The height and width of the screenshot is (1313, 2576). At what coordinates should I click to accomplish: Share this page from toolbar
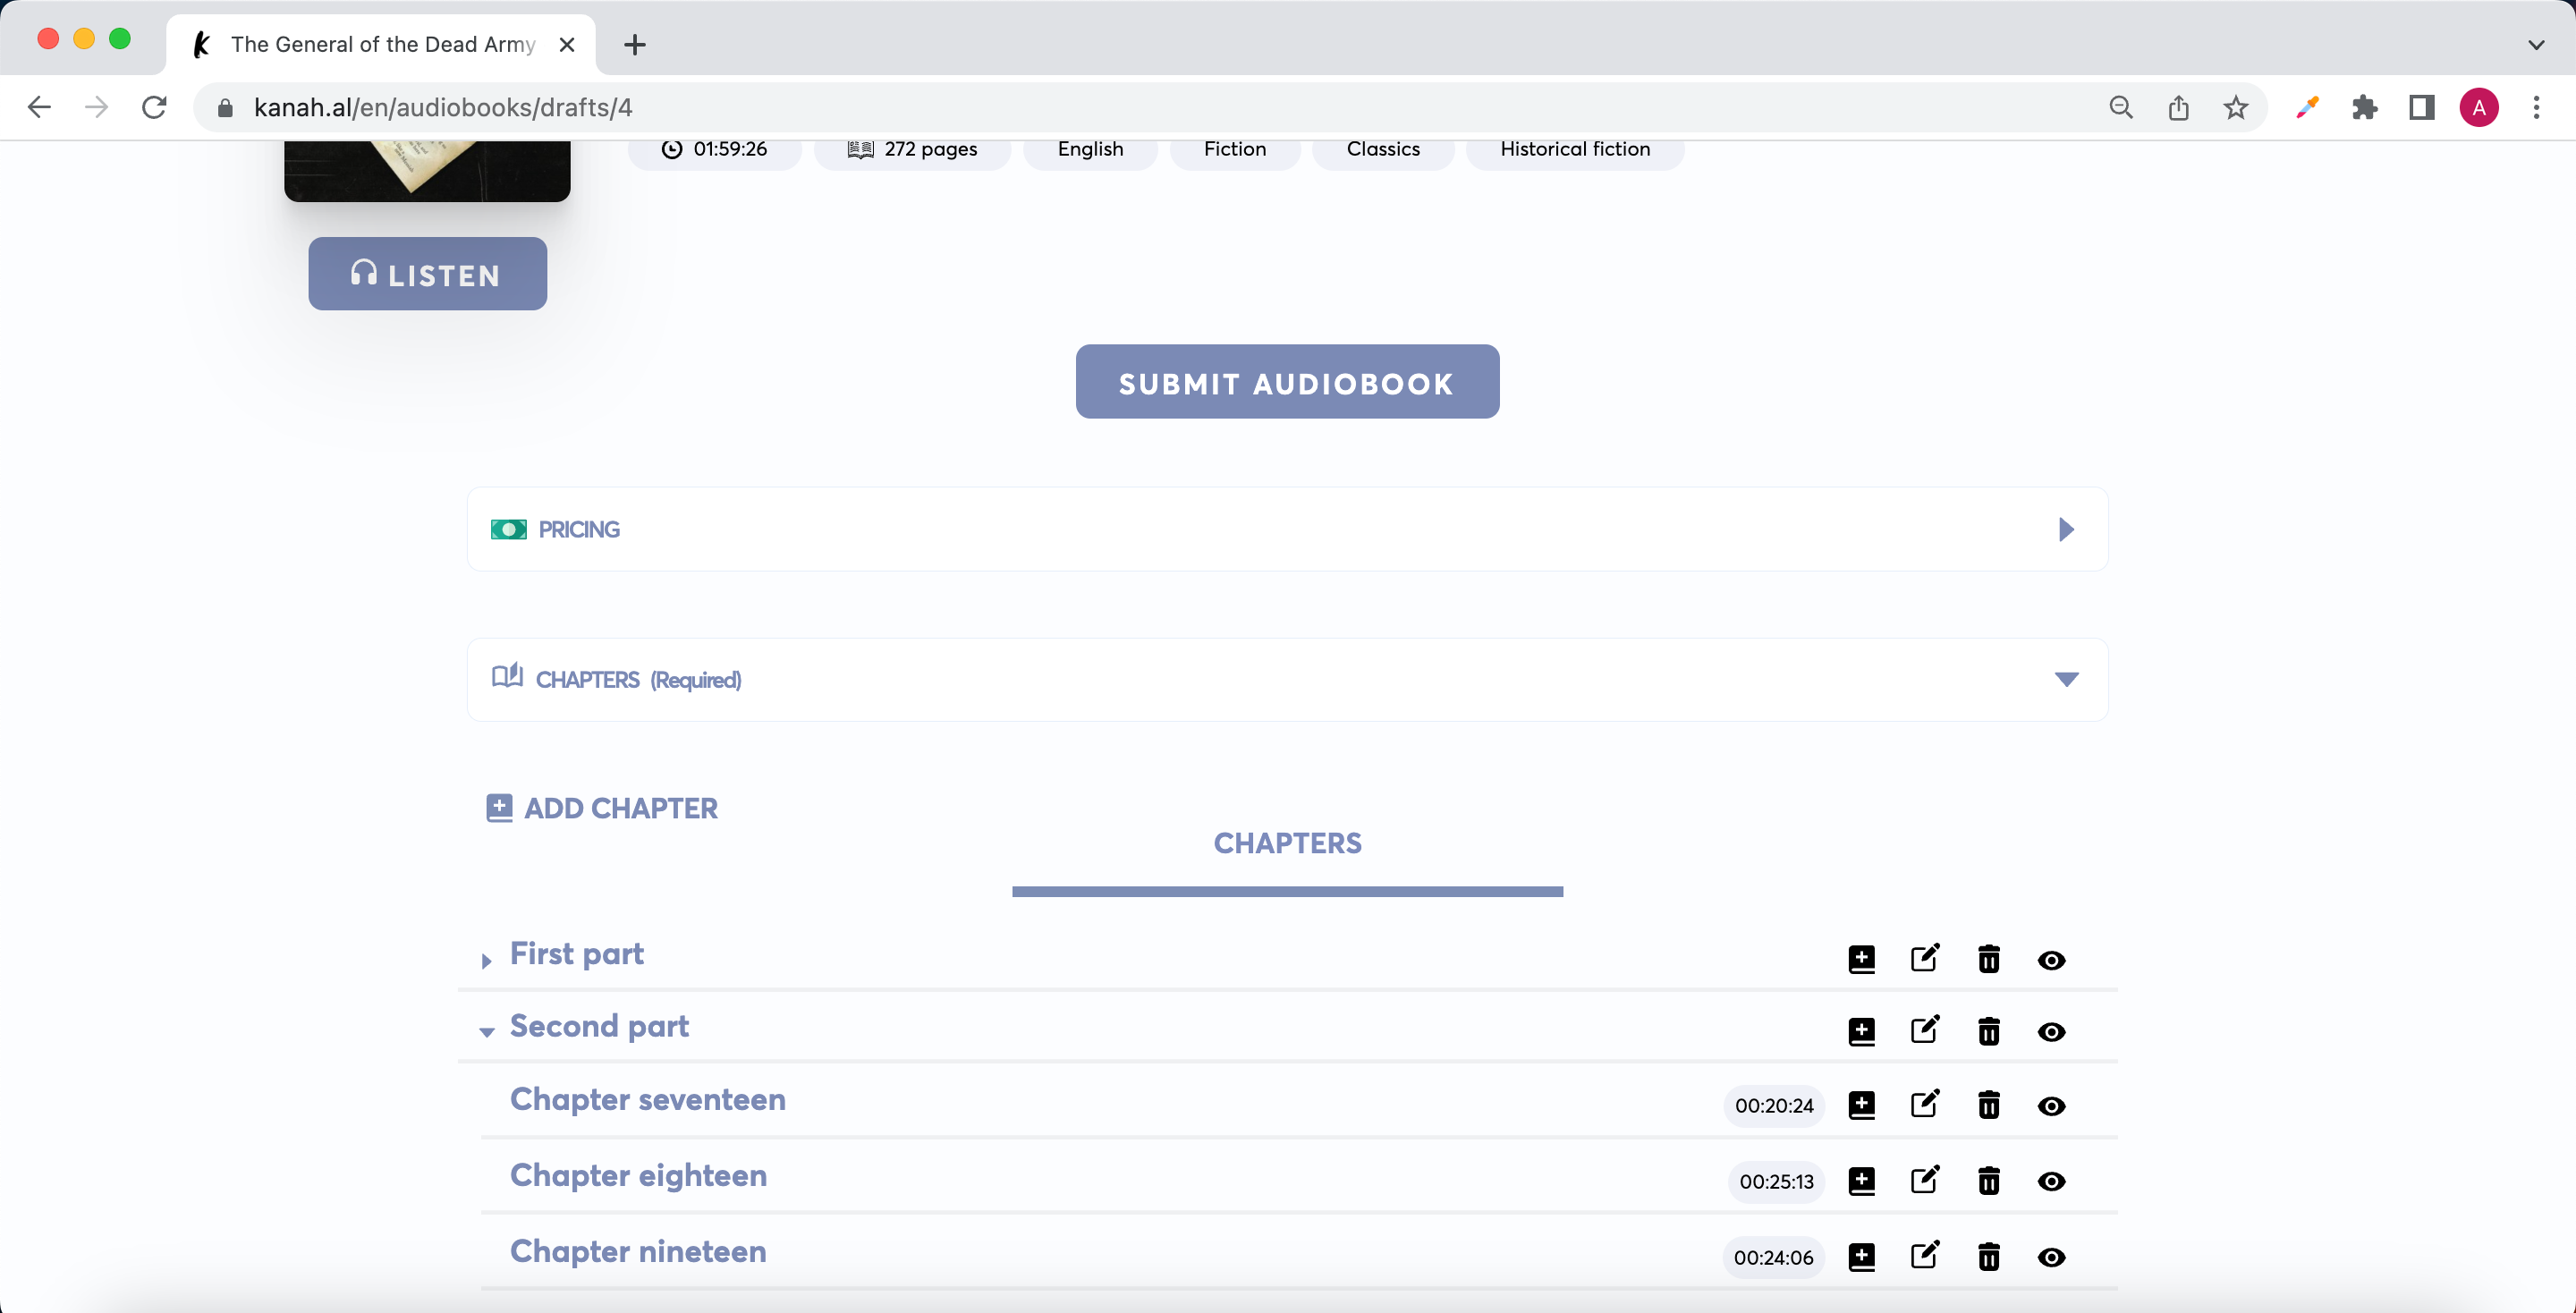point(2178,107)
